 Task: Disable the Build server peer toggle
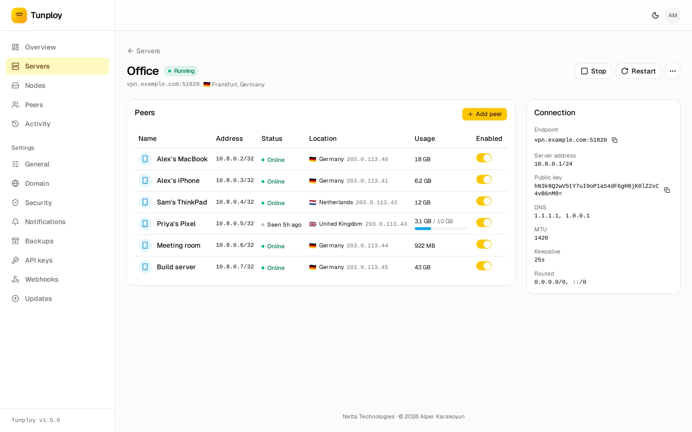click(x=484, y=266)
